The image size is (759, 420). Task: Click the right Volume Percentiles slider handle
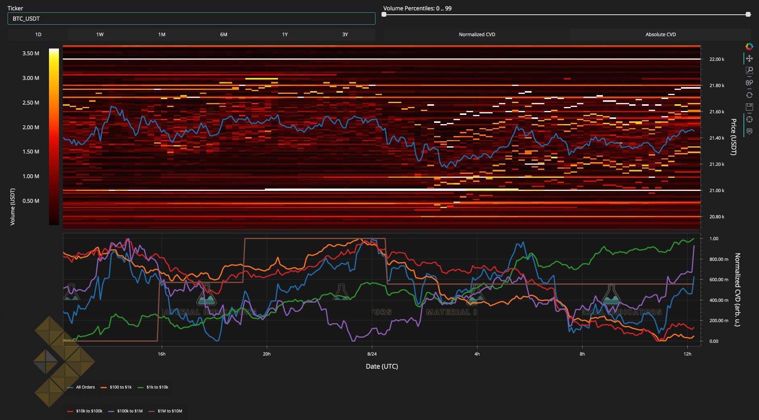tap(748, 14)
